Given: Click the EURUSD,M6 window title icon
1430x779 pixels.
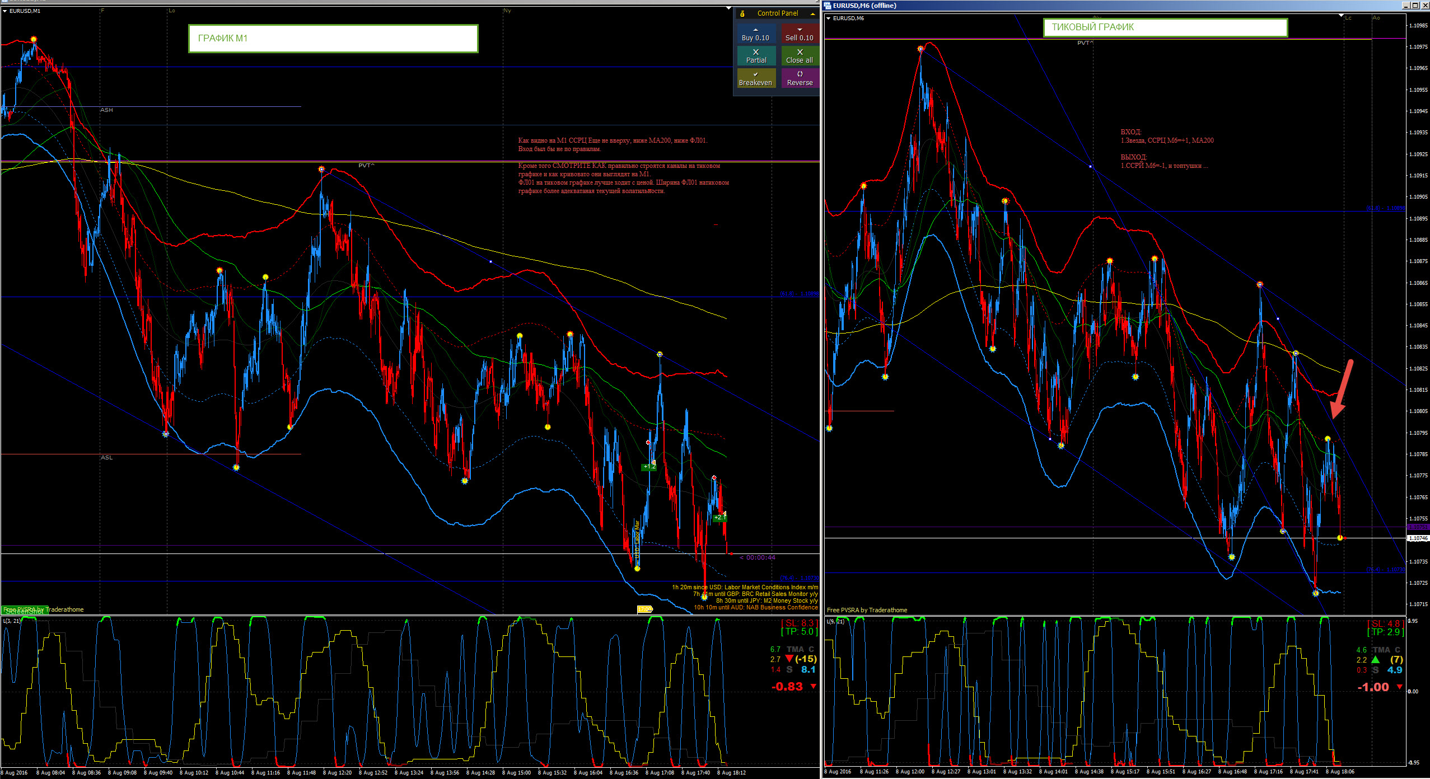Looking at the screenshot, I should click(x=828, y=6).
